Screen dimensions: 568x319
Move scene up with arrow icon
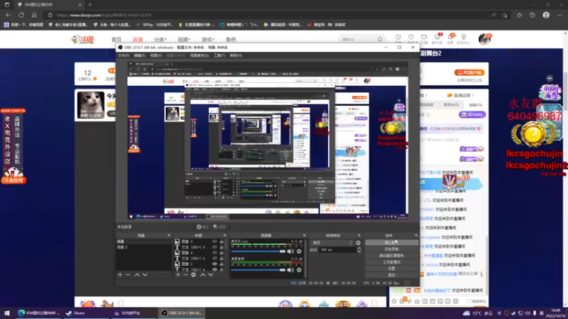(137, 275)
